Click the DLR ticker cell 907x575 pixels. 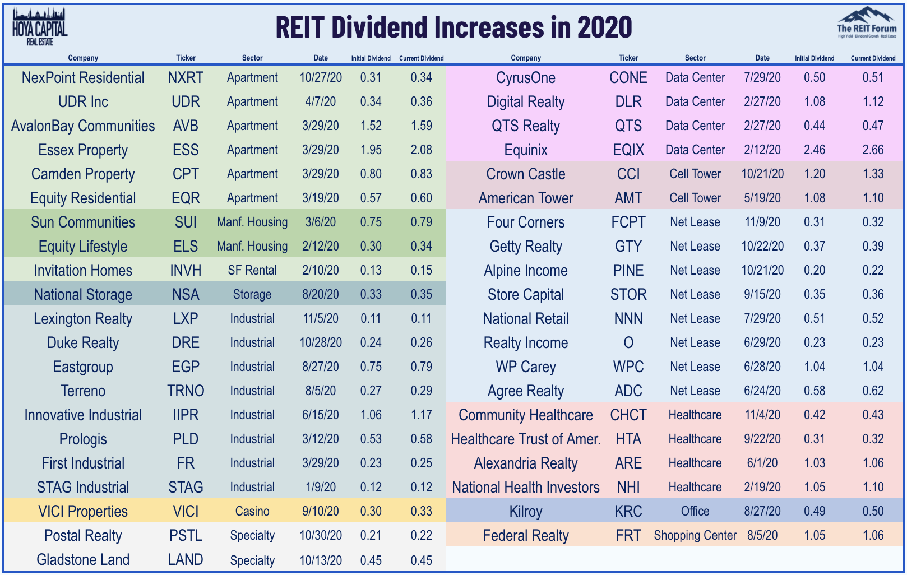[x=628, y=102]
